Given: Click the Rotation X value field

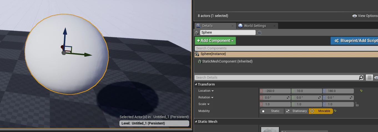Looking at the screenshot, I should pyautogui.click(x=275, y=98).
